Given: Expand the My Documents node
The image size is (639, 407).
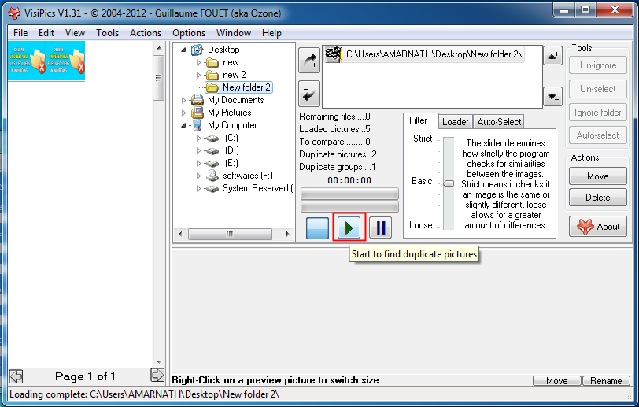Looking at the screenshot, I should click(x=185, y=100).
